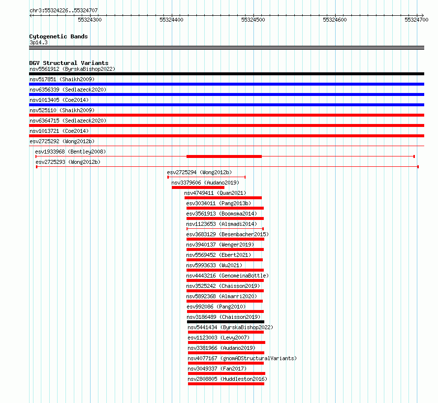Open variant esv1123003 (Levy2007) label
The width and height of the screenshot is (438, 403).
[219, 338]
